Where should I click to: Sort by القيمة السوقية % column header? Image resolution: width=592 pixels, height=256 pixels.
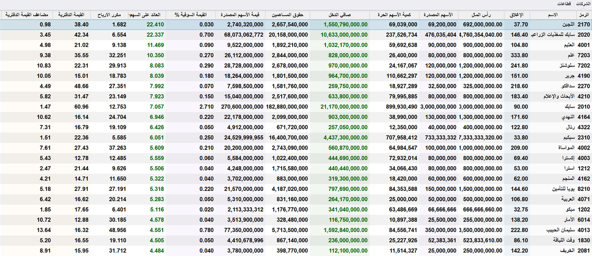[190, 15]
